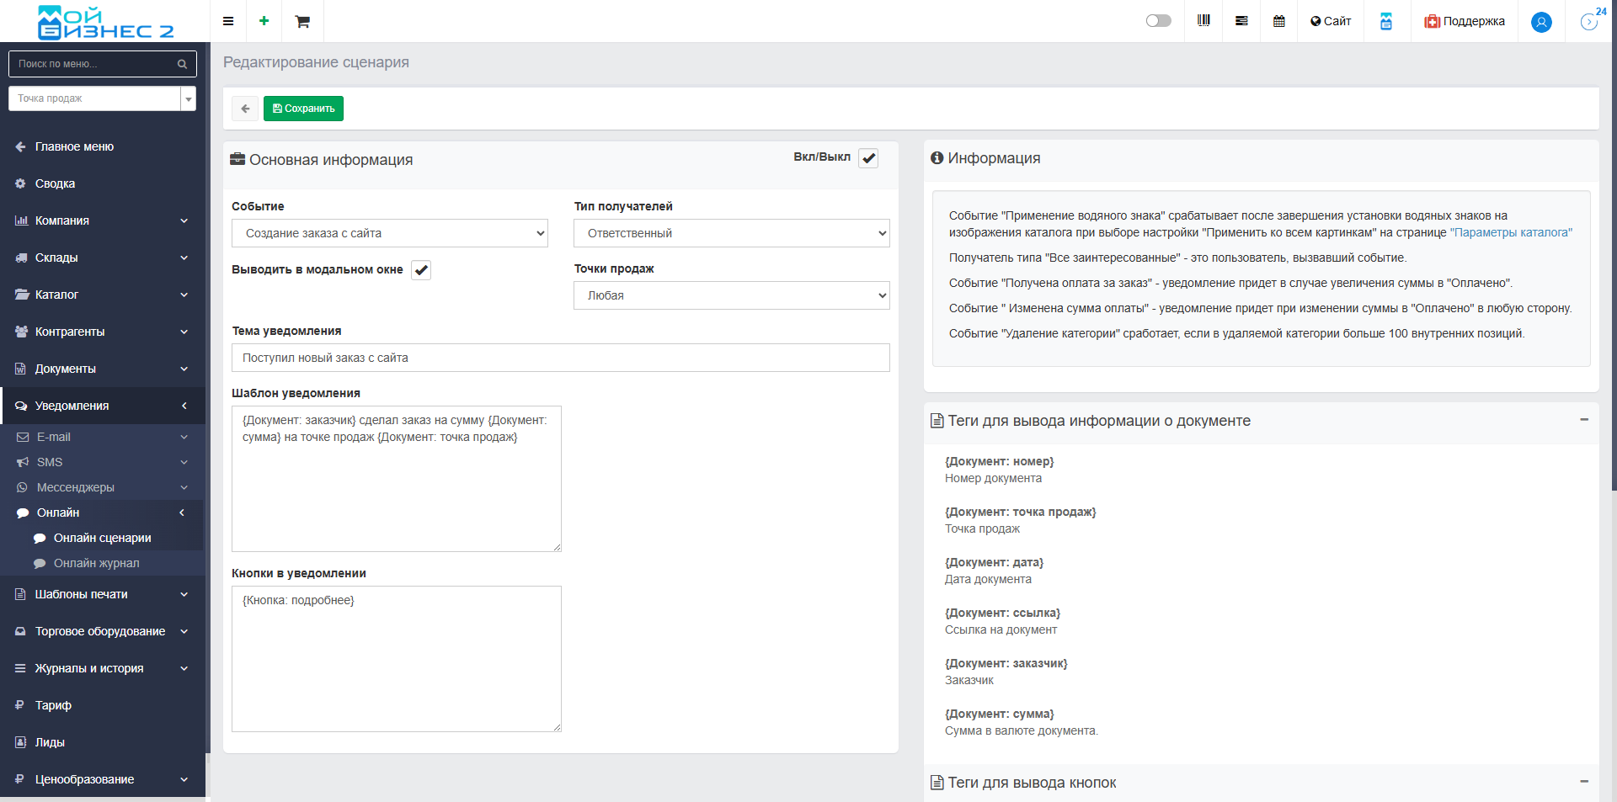This screenshot has height=802, width=1617.
Task: Click the search icon in menu search
Action: (x=182, y=64)
